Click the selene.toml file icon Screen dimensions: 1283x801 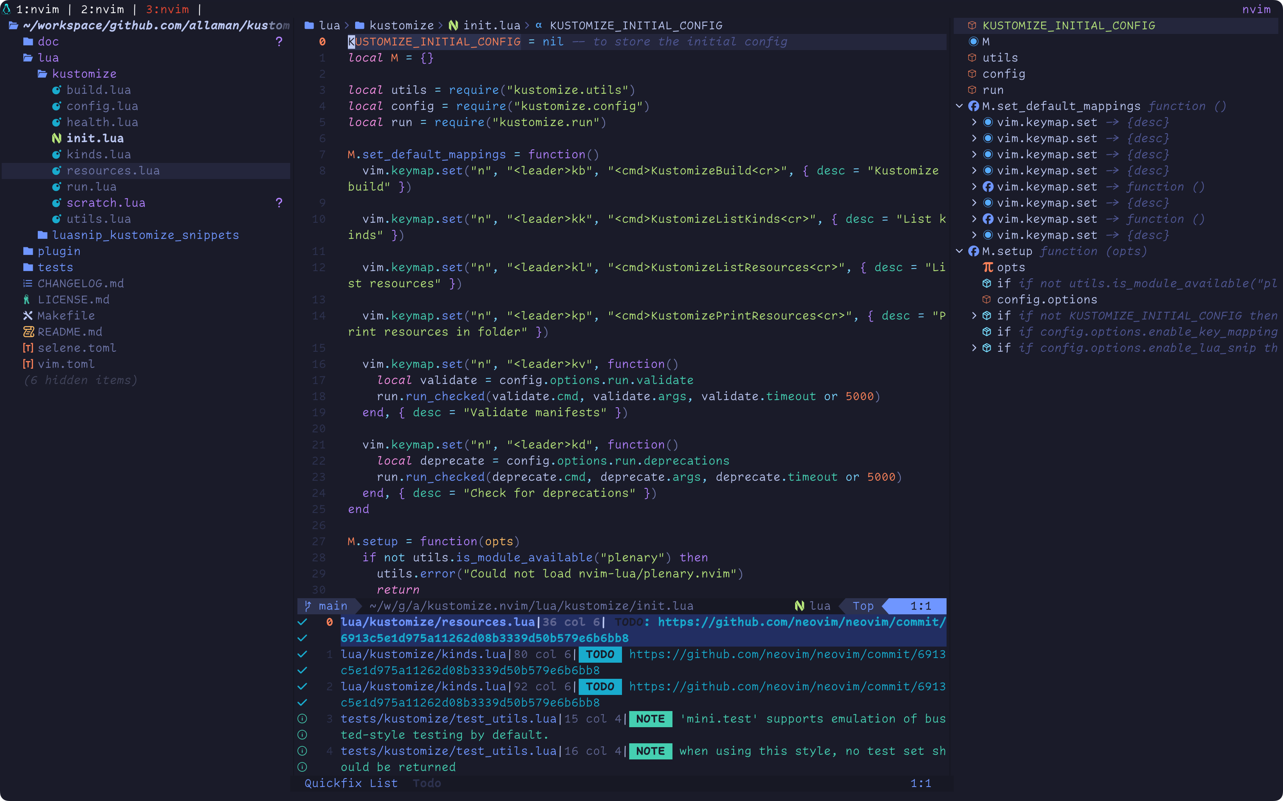[28, 348]
